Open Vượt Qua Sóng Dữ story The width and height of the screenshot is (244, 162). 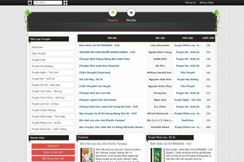click(99, 66)
